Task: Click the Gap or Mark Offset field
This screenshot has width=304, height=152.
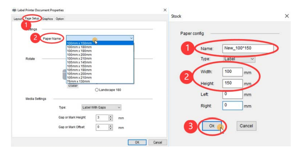Action: (x=102, y=127)
